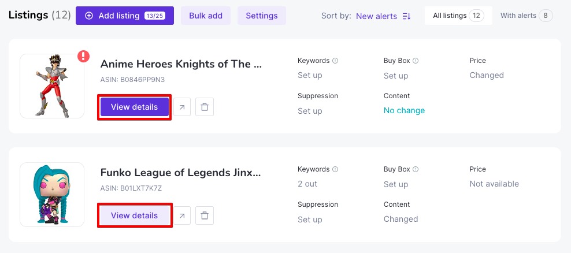Switch to All listings tab
571x253 pixels.
pyautogui.click(x=458, y=16)
